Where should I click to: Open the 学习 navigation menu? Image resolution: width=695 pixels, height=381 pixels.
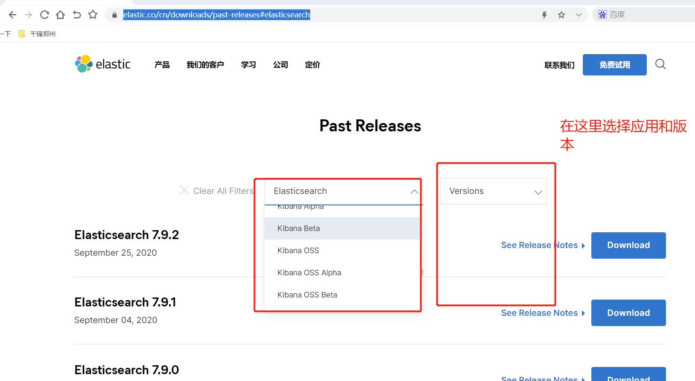coord(248,65)
